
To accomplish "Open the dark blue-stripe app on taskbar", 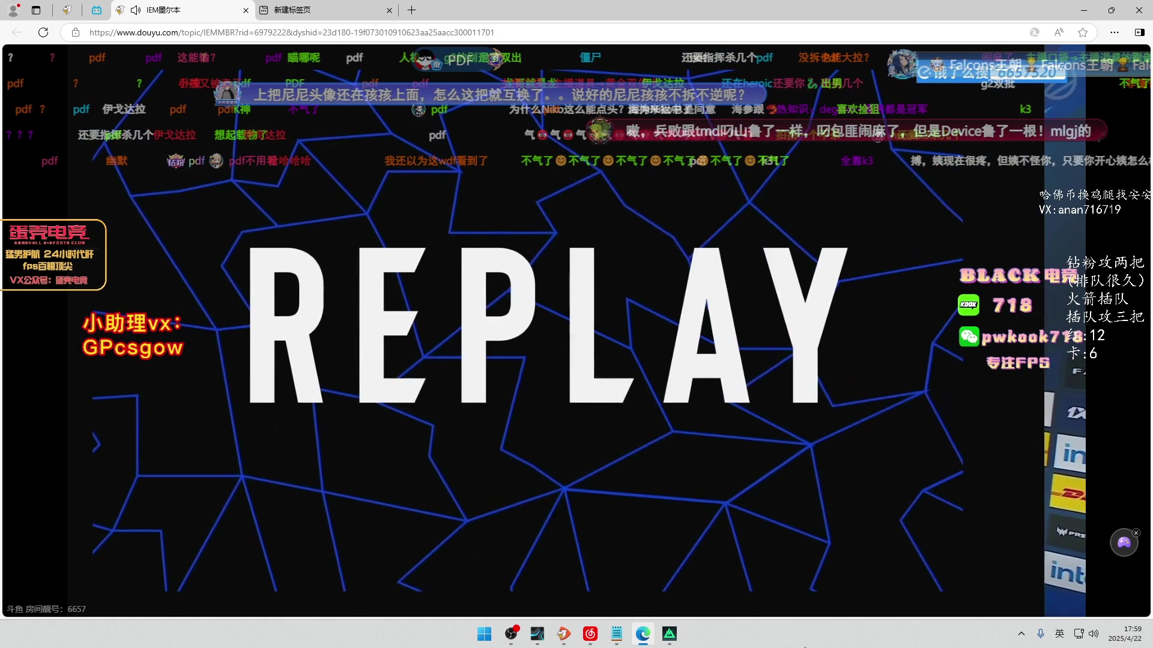I will pos(537,634).
